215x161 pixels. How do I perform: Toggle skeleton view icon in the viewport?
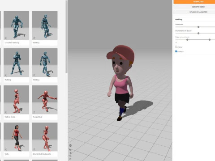pyautogui.click(x=70, y=145)
